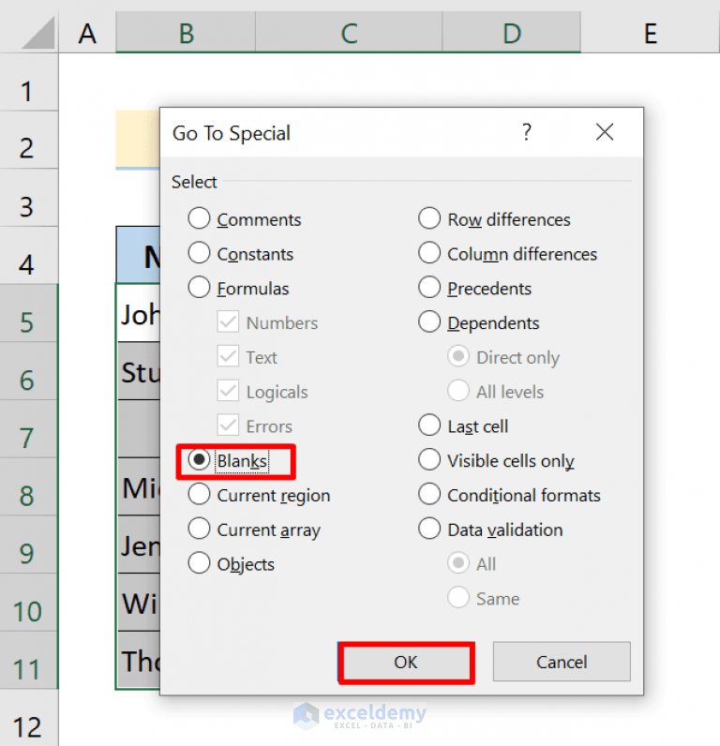Select the Precedents radio option
This screenshot has width=720, height=746.
474,289
